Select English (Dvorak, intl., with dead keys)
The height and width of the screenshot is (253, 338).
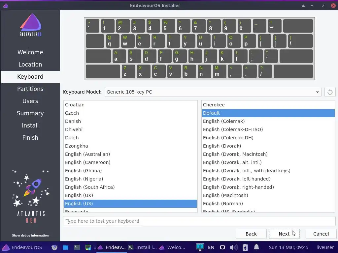268,171
